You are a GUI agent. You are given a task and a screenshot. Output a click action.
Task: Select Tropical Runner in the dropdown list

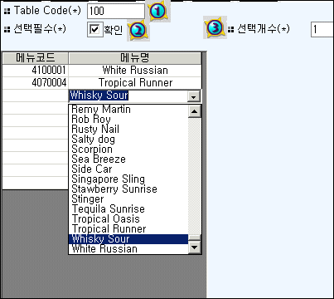(x=128, y=229)
